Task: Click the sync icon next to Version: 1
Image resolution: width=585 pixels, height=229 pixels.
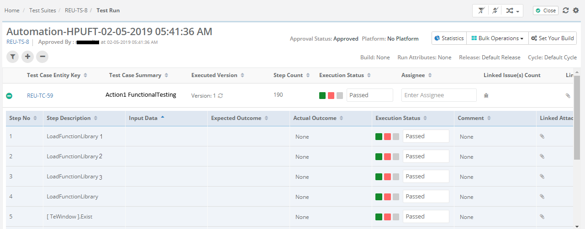Action: 221,96
